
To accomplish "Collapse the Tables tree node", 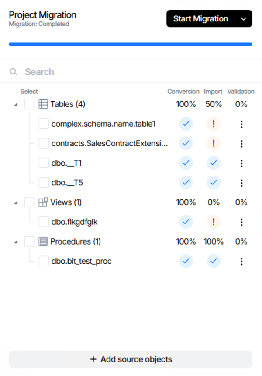I will coord(16,105).
